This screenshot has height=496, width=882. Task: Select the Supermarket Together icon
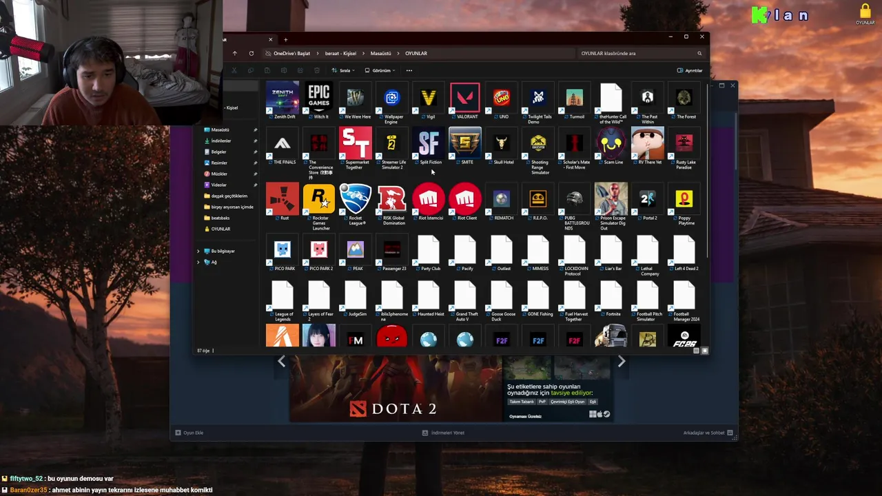(356, 148)
